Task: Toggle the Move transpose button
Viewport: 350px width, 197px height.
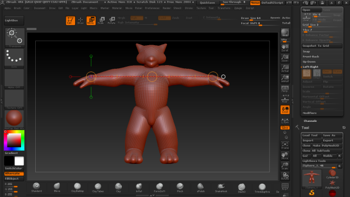Action: coord(91,20)
